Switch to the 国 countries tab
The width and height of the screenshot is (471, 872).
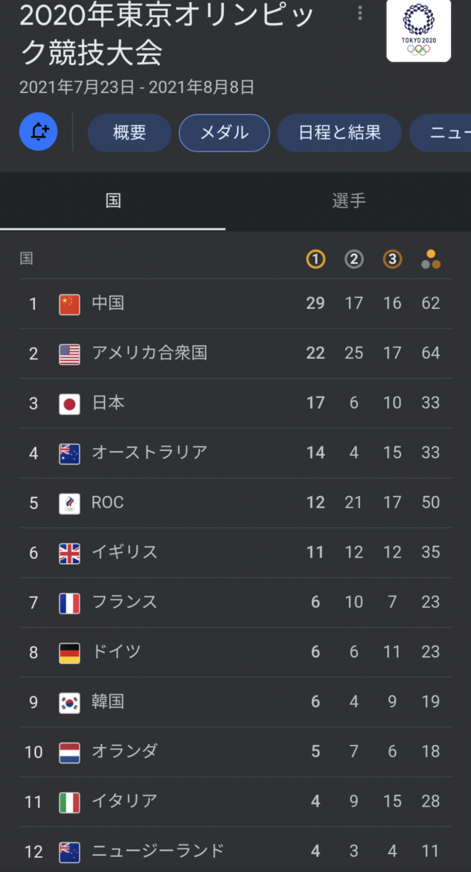tap(113, 201)
